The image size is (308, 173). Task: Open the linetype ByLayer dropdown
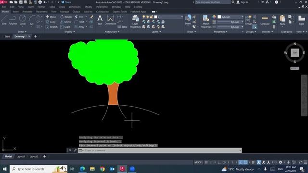coord(231,27)
